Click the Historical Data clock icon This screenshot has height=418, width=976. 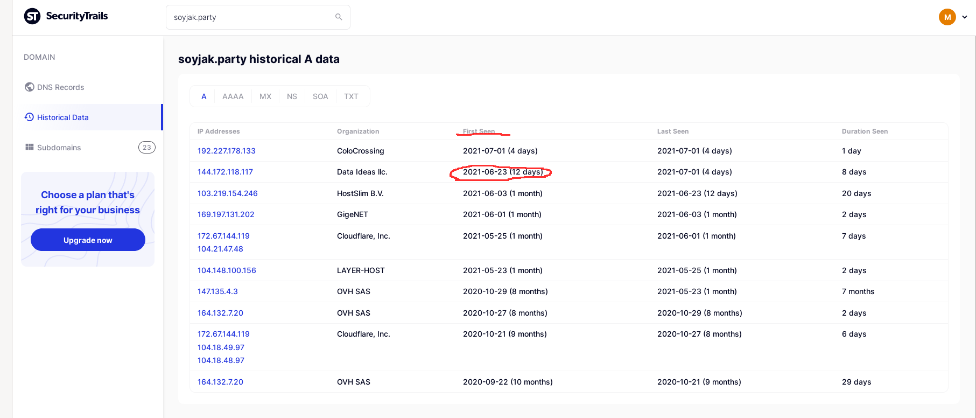(x=29, y=117)
